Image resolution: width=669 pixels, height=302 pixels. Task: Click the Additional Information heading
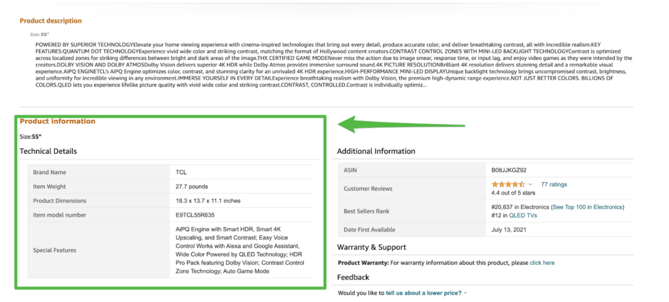[x=376, y=151]
